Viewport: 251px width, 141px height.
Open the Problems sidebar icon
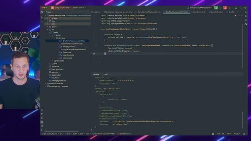pyautogui.click(x=42, y=126)
